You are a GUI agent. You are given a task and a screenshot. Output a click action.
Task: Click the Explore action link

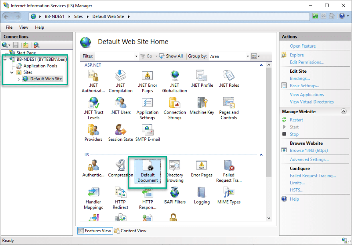(297, 55)
